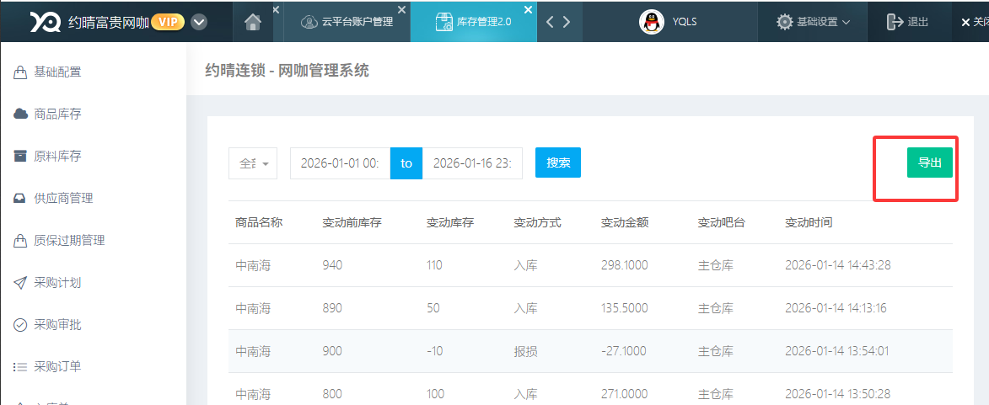Open 质保过期管理 in the sidebar
989x405 pixels.
69,241
